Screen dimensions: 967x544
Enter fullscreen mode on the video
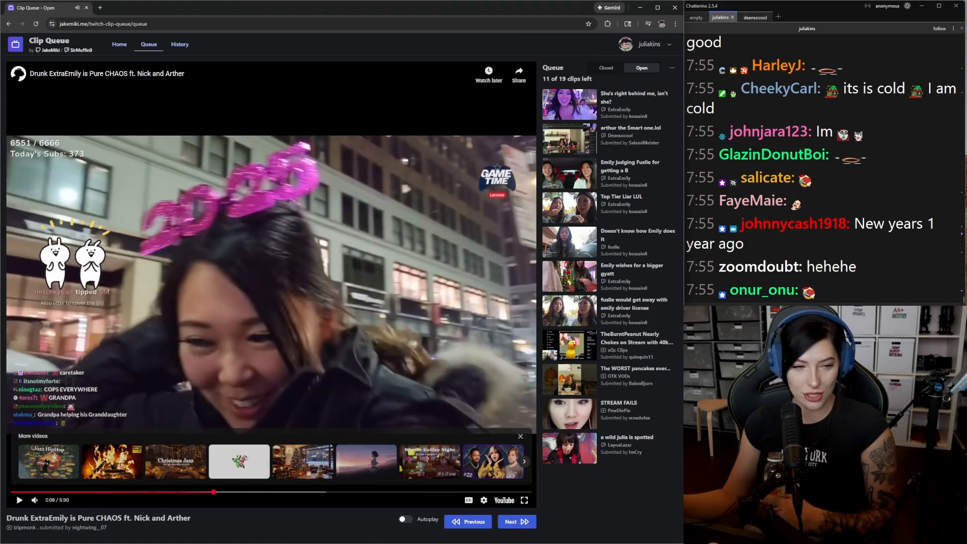coord(524,500)
